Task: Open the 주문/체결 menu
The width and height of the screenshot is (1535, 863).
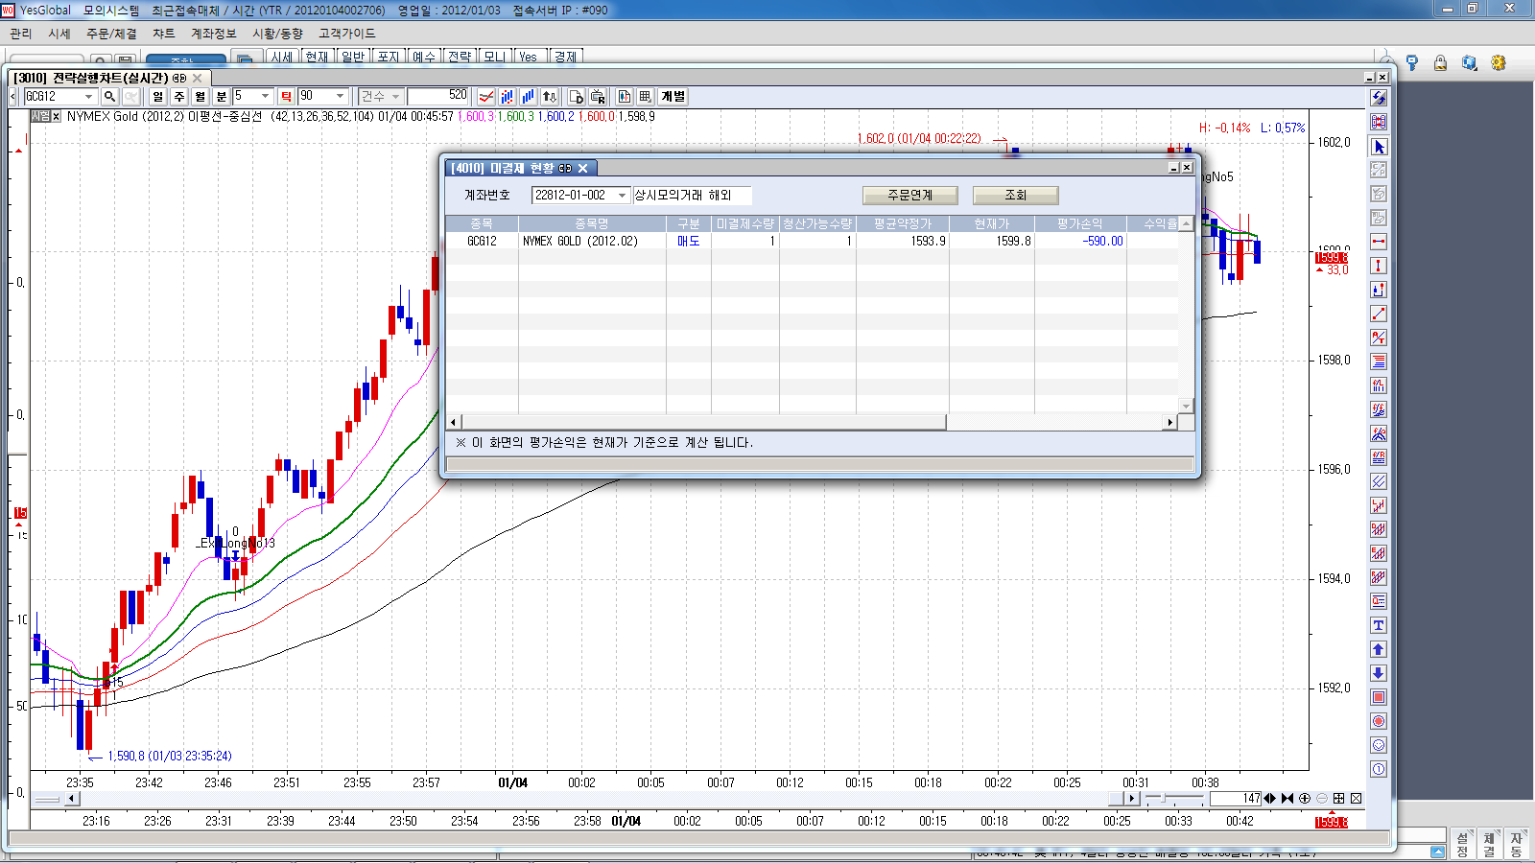Action: click(111, 34)
